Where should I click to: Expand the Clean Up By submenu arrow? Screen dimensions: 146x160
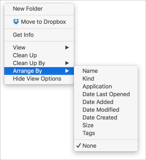click(x=67, y=63)
